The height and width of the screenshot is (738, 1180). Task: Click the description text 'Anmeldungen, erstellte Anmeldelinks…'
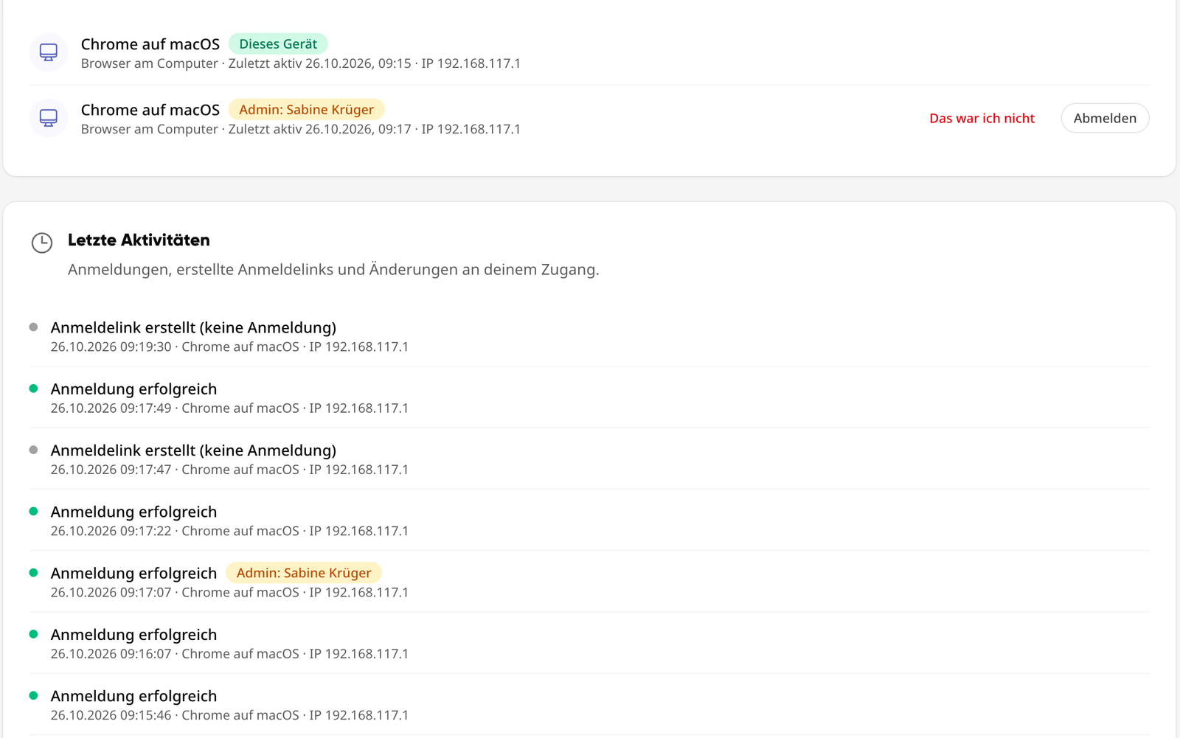333,270
